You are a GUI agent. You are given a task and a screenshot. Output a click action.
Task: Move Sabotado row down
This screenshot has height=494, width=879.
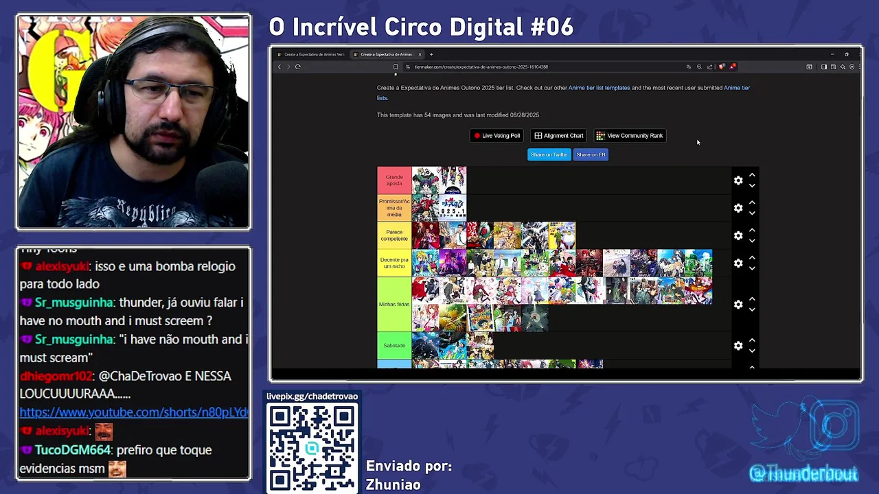(x=752, y=351)
